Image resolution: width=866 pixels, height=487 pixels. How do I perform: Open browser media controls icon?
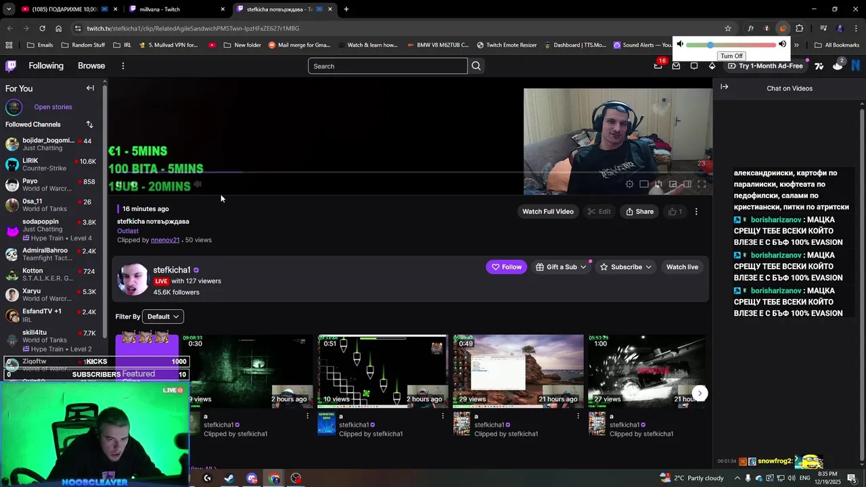point(823,28)
